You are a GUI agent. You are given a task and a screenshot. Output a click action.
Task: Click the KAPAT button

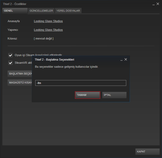click(x=148, y=152)
